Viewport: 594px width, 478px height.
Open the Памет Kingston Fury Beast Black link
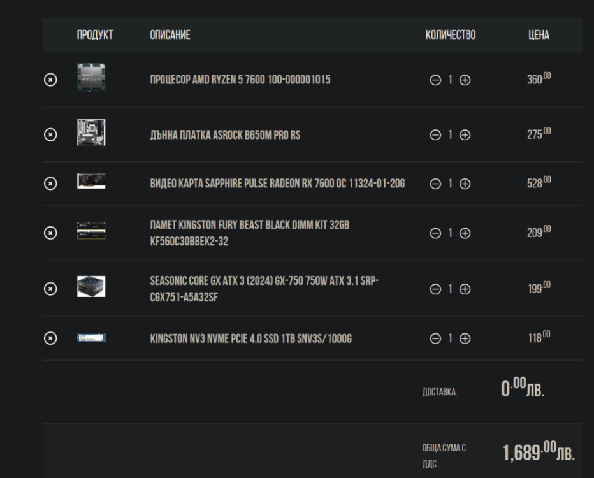point(250,233)
